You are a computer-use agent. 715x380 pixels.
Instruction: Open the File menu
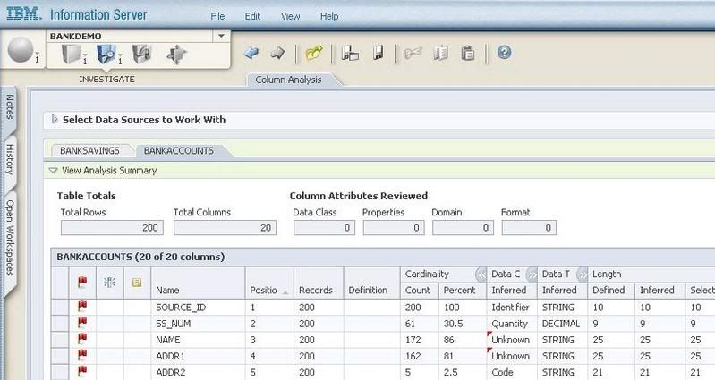[217, 16]
